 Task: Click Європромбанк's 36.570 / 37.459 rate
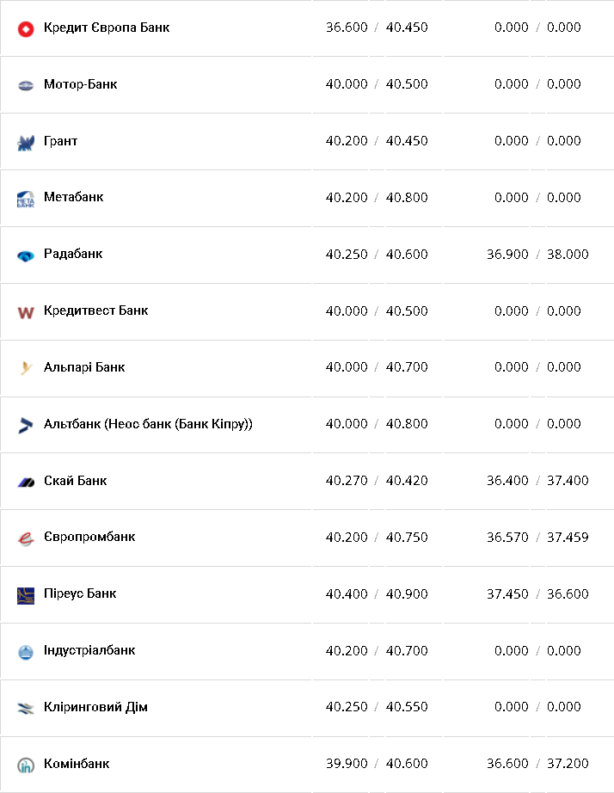click(x=537, y=538)
